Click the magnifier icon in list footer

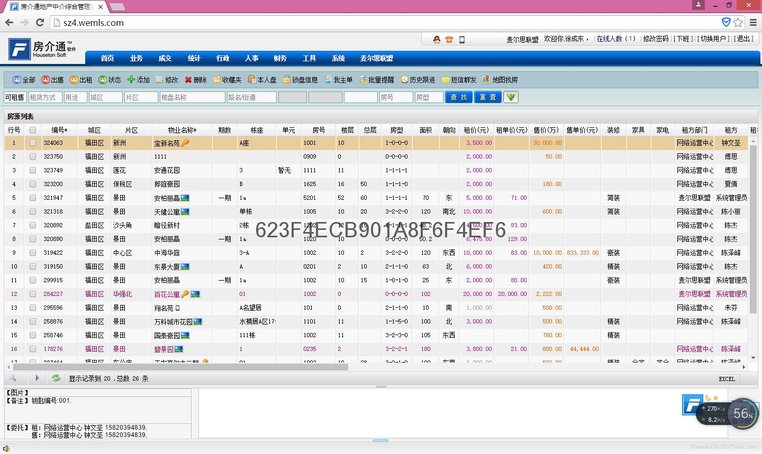tap(13, 378)
